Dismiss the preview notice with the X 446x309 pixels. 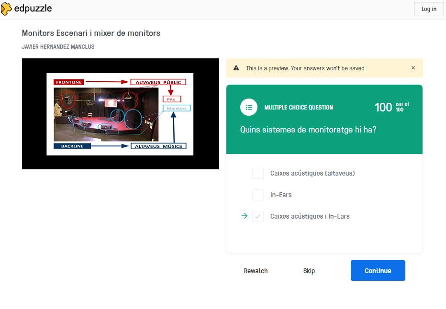click(x=413, y=68)
